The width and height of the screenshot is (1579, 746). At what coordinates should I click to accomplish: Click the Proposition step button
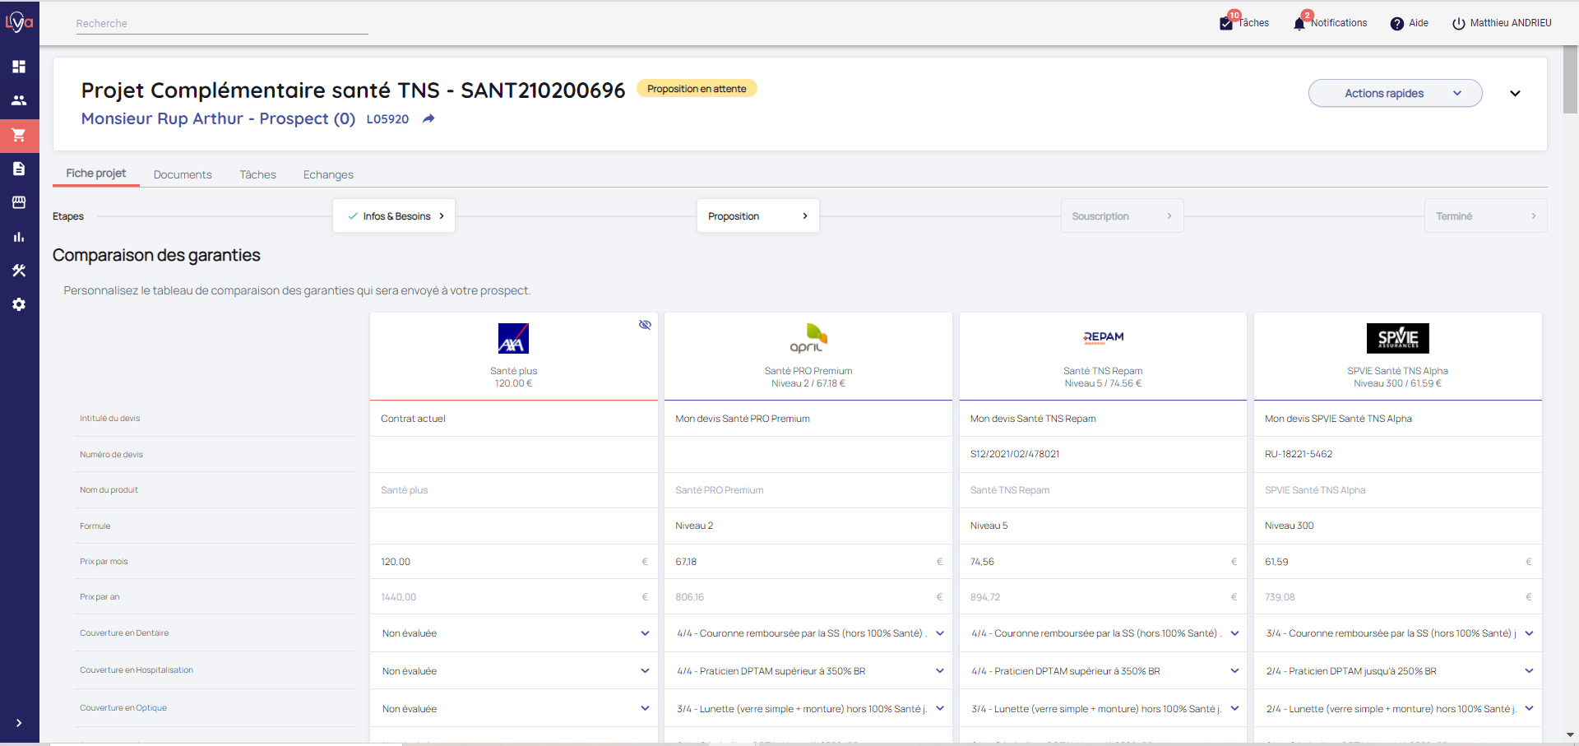coord(757,216)
